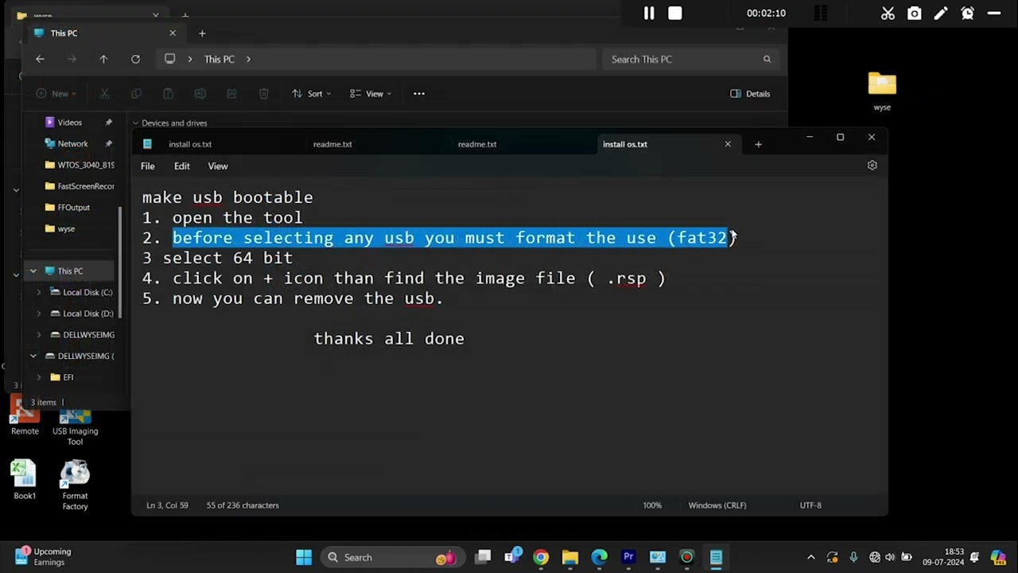Pause the screen recording

pos(649,14)
